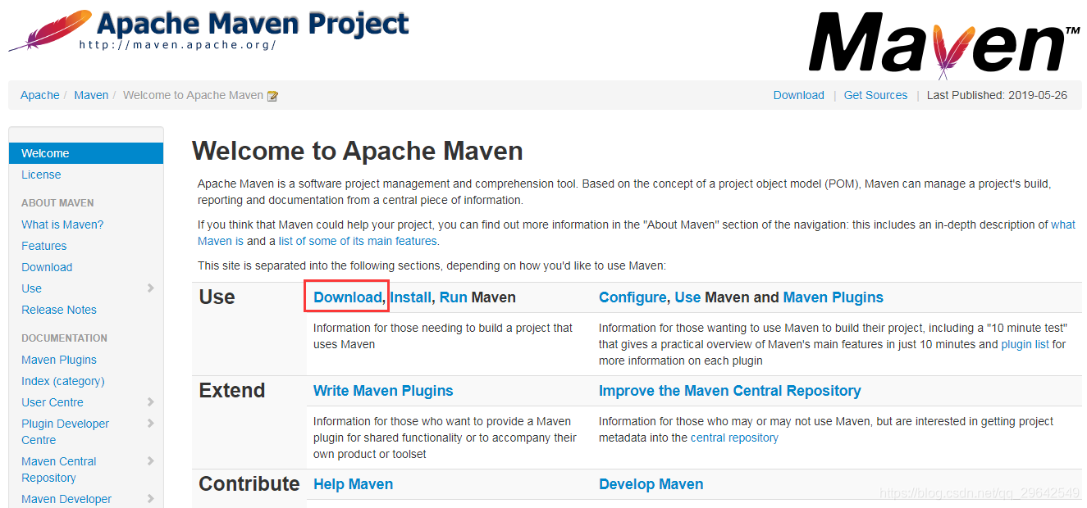Click the Contribute section heading

(249, 484)
